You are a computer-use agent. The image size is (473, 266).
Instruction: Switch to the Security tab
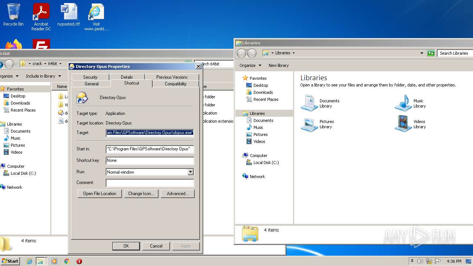pyautogui.click(x=90, y=77)
